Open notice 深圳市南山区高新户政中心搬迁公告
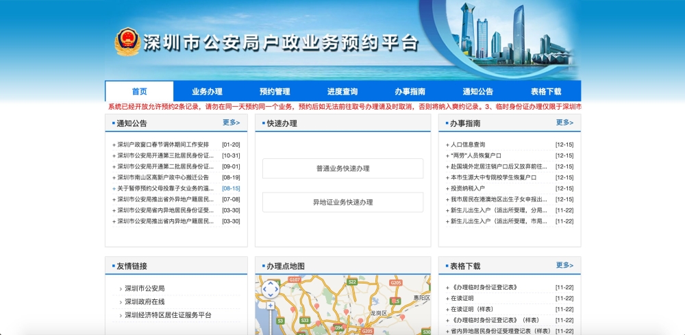Viewport: 685px width, 335px height. (x=163, y=177)
